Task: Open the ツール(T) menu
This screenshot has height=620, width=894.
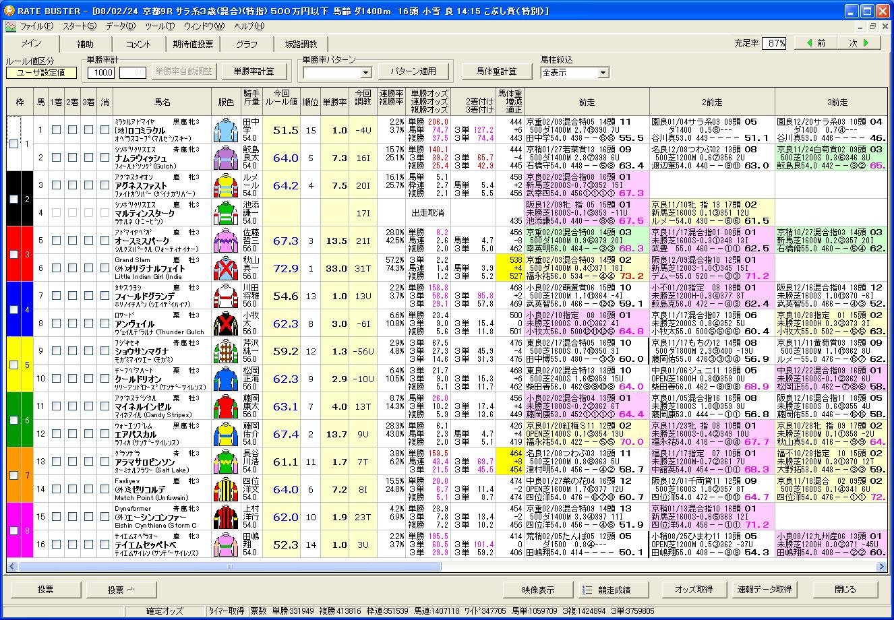Action: point(160,27)
